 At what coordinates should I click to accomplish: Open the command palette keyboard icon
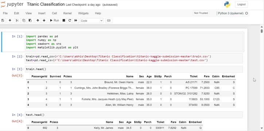(x=109, y=20)
